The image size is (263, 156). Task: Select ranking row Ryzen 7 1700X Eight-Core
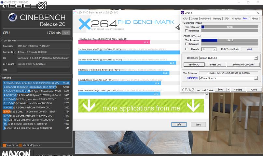pos(36,95)
